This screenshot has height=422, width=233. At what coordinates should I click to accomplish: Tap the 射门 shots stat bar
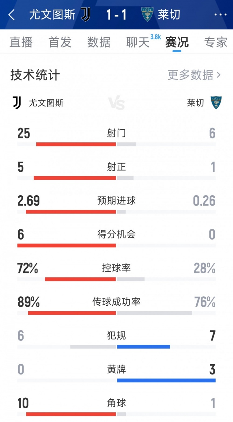(x=116, y=144)
